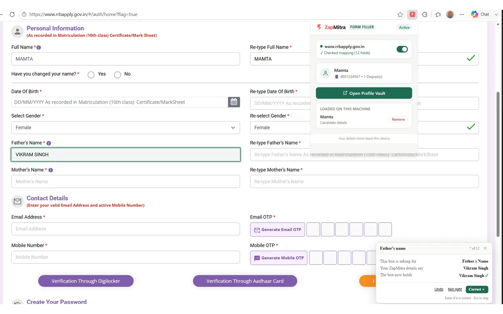Click the Mother's Name input field

(x=126, y=181)
